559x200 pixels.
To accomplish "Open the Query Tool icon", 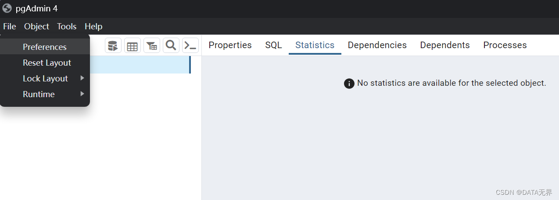I will [x=113, y=46].
